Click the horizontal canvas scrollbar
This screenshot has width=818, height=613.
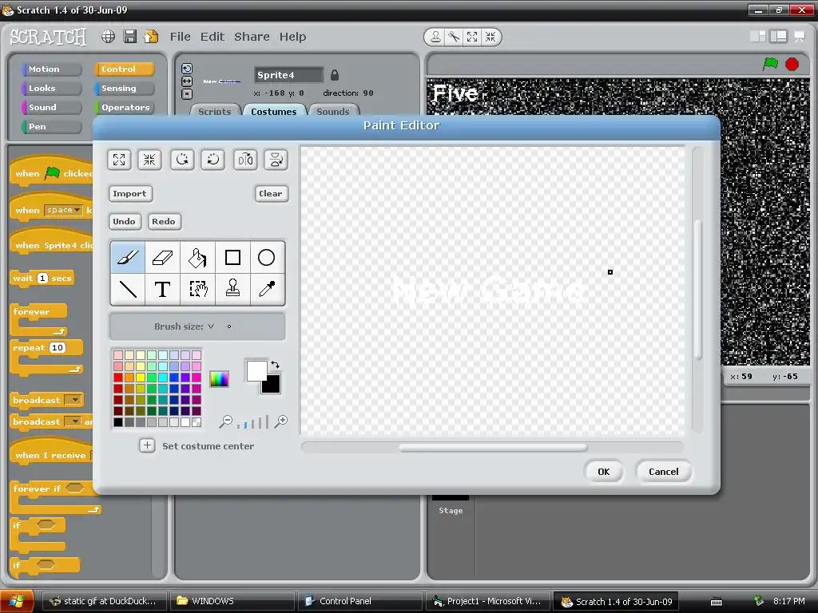click(492, 447)
